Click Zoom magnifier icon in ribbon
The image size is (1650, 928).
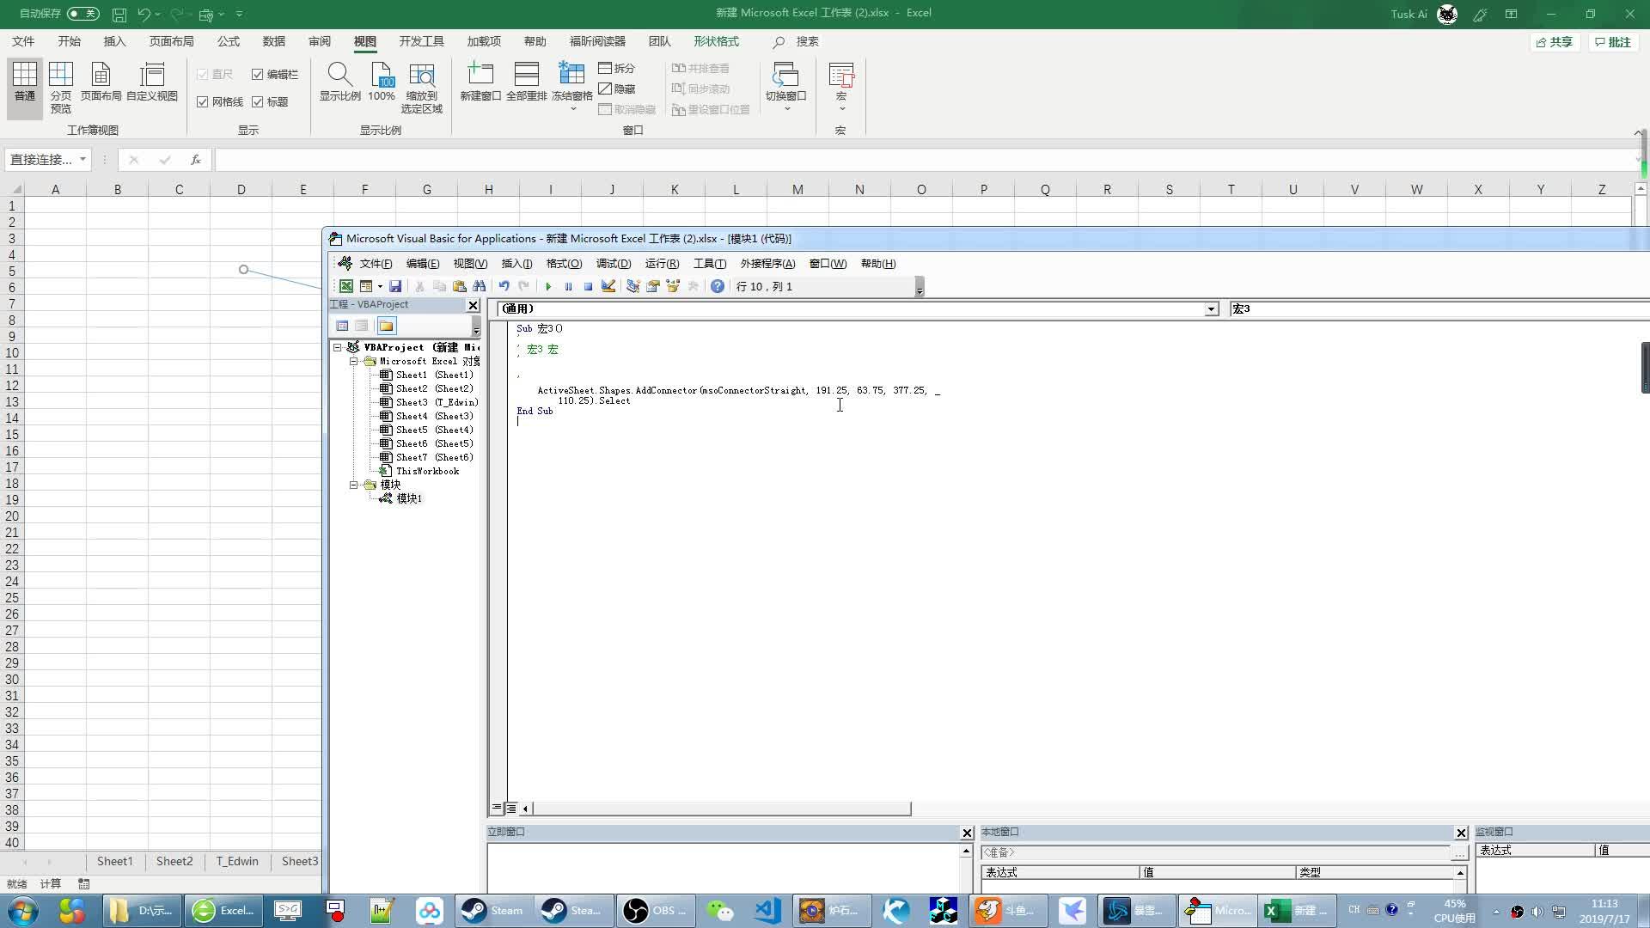(x=339, y=82)
